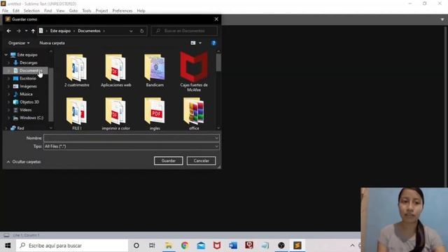Open Microsoft Word from the taskbar
Image resolution: width=448 pixels, height=252 pixels.
[x=233, y=246]
